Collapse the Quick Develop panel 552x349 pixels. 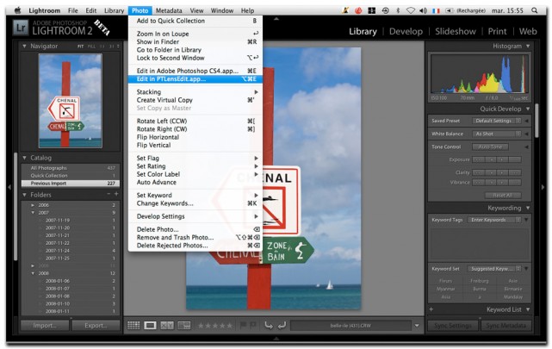pyautogui.click(x=528, y=109)
